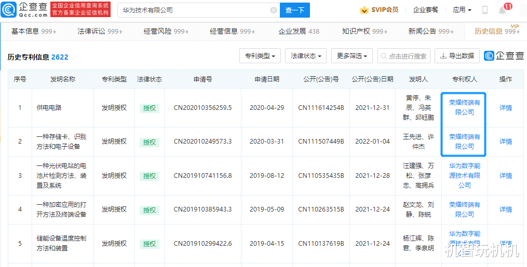Open 详情 for 供电电路 patent
The height and width of the screenshot is (267, 527).
point(506,108)
